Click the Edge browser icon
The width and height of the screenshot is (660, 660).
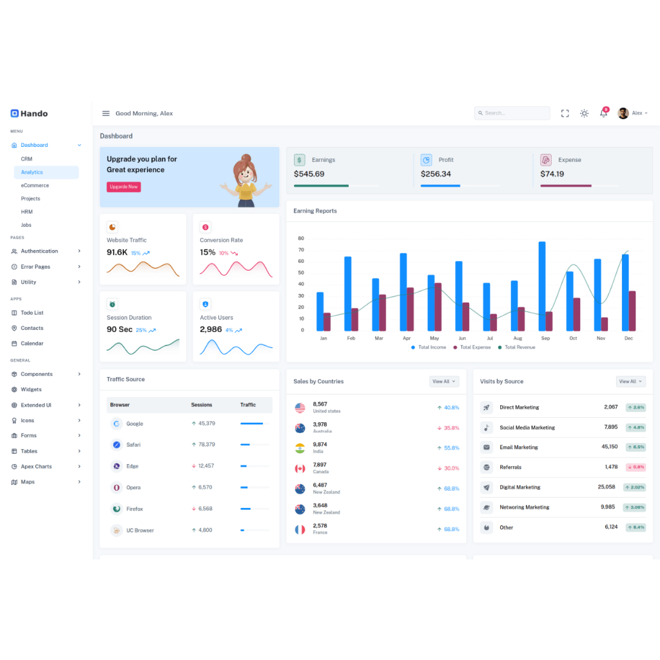click(x=117, y=466)
